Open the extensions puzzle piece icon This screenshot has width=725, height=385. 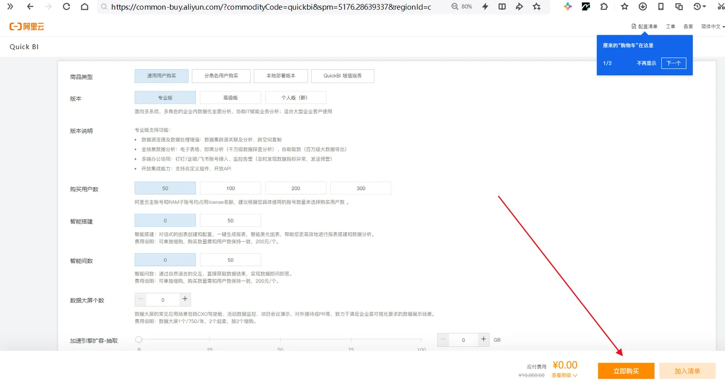(604, 7)
